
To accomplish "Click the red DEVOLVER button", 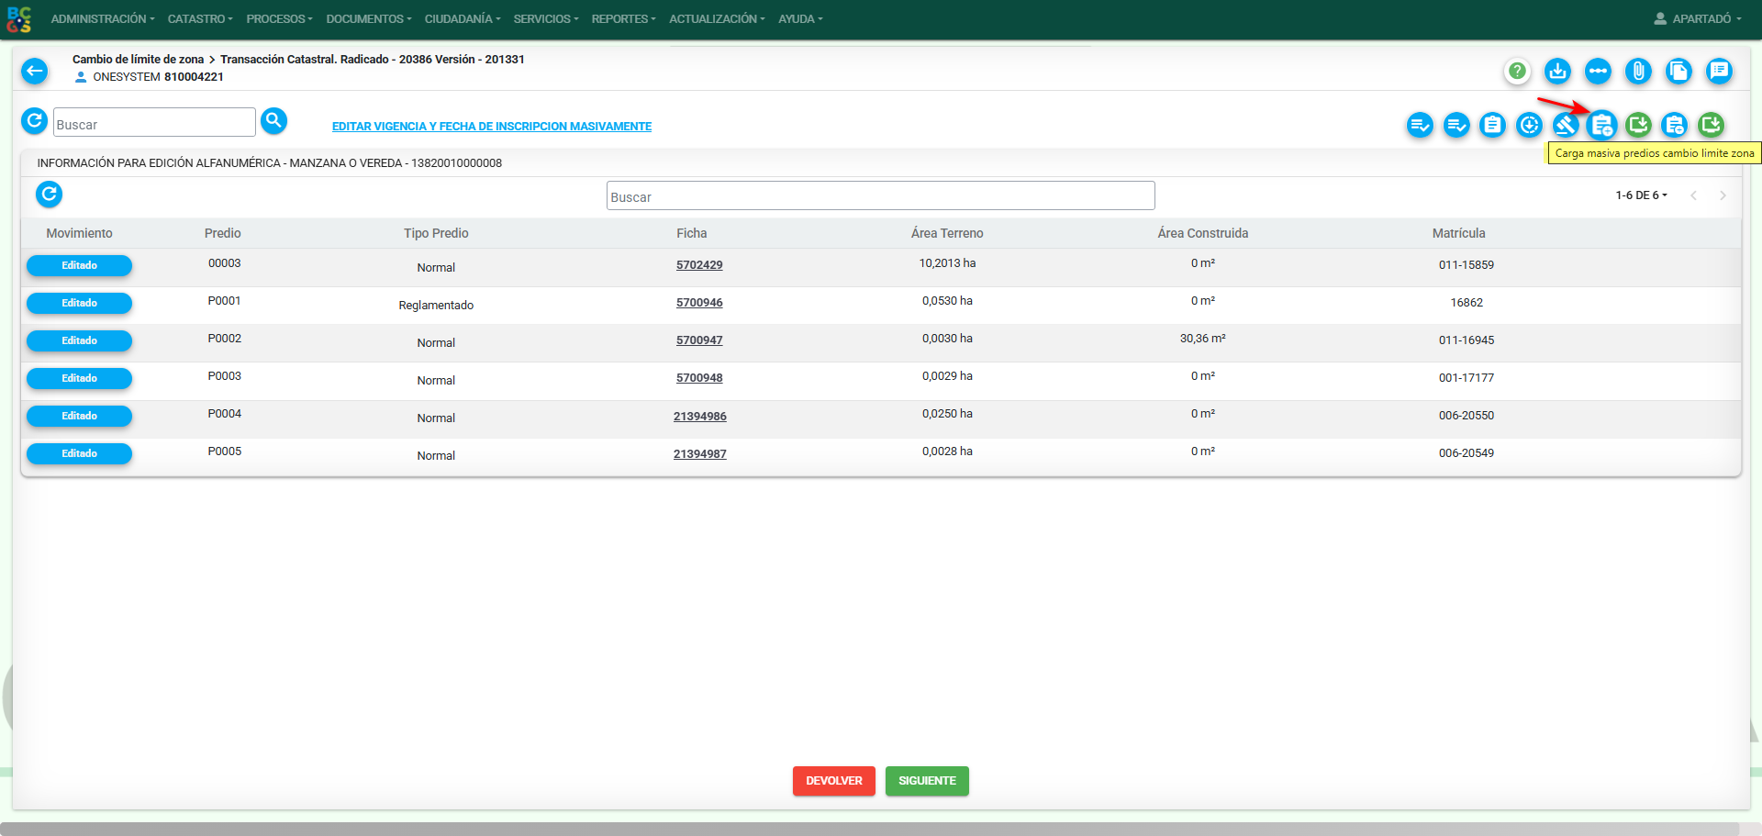I will pyautogui.click(x=834, y=781).
